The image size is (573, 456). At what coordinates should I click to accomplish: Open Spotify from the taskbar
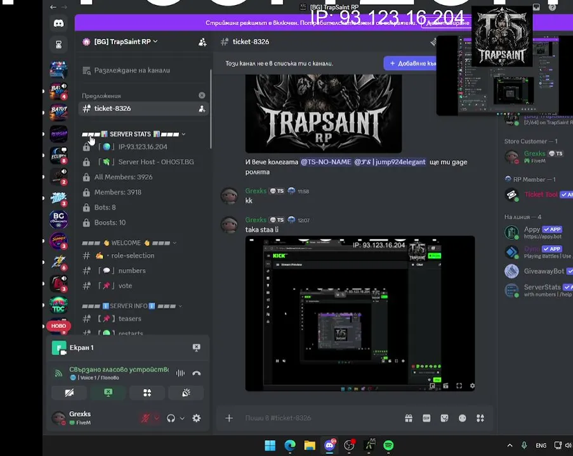(x=388, y=445)
